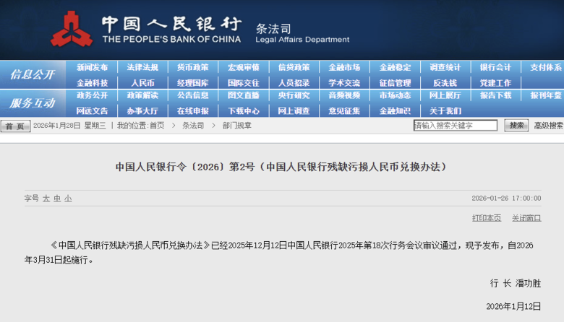Click the 部门规章 breadcrumb link
Image resolution: width=564 pixels, height=322 pixels.
click(237, 126)
